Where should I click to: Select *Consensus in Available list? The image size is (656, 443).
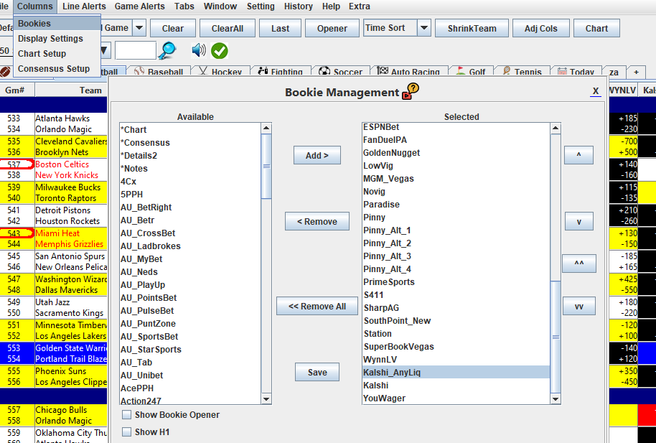click(x=190, y=142)
